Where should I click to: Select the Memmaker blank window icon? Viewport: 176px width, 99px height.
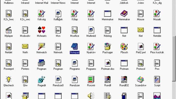click(x=108, y=13)
